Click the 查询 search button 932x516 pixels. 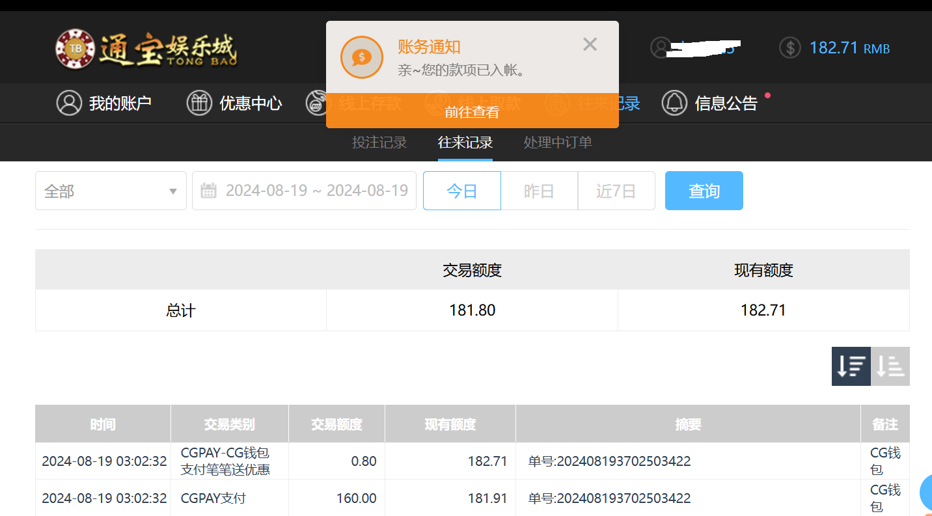point(704,191)
